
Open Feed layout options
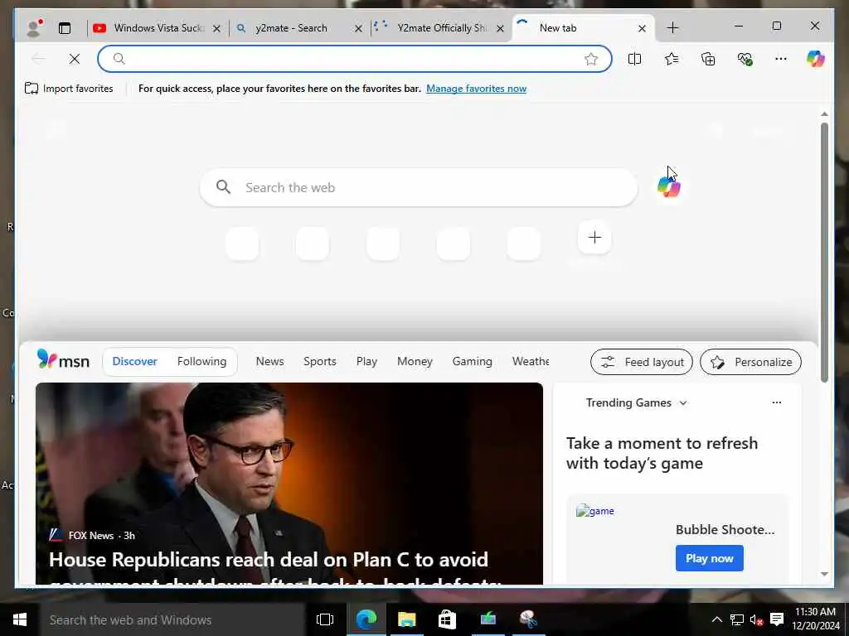point(642,362)
